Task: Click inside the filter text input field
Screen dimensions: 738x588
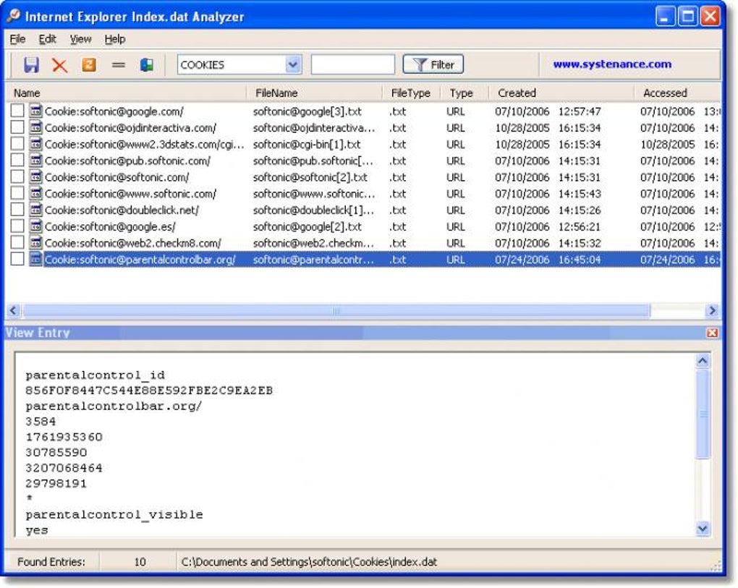Action: (352, 64)
